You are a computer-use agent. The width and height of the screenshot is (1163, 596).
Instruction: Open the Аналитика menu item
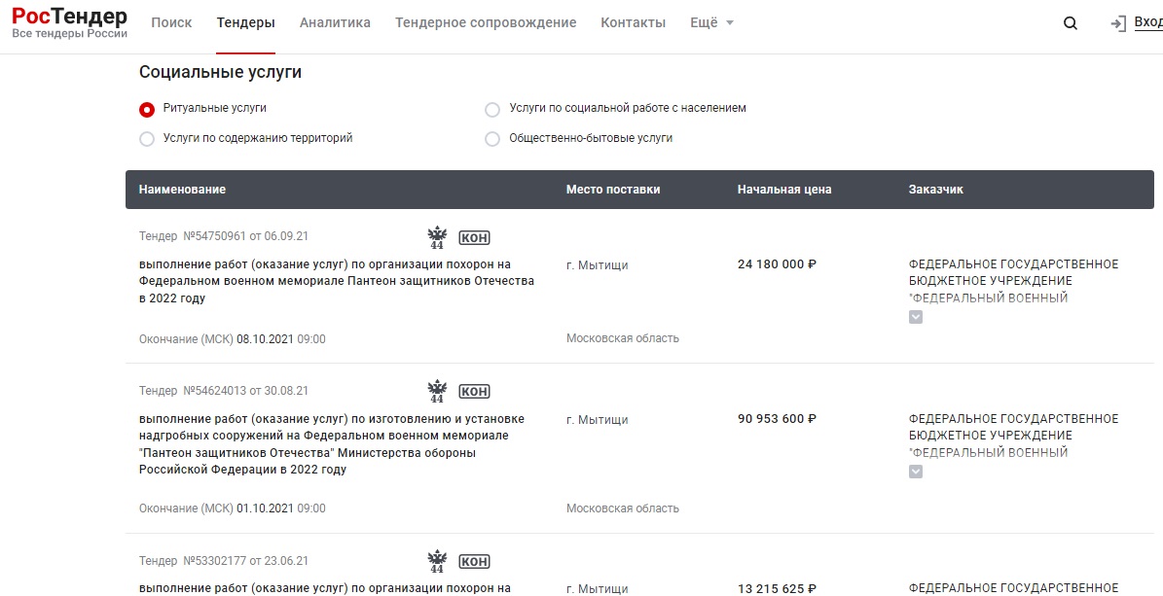[335, 23]
